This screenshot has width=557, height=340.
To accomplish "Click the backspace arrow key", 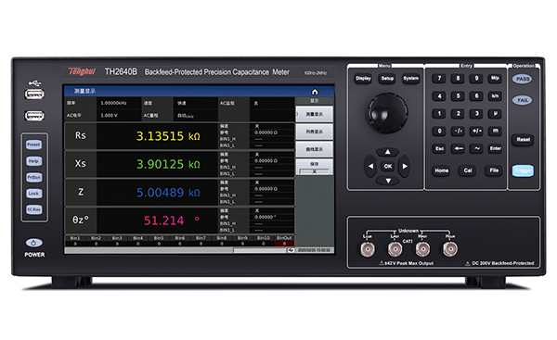I will tap(459, 148).
